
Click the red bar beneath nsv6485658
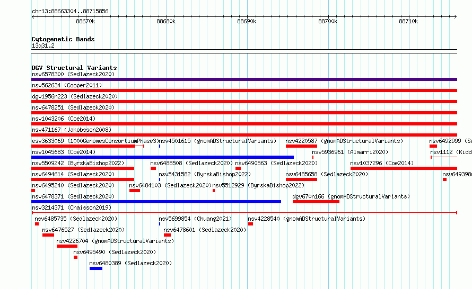301,179
